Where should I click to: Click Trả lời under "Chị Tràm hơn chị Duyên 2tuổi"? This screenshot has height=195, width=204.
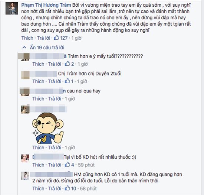click(55, 81)
